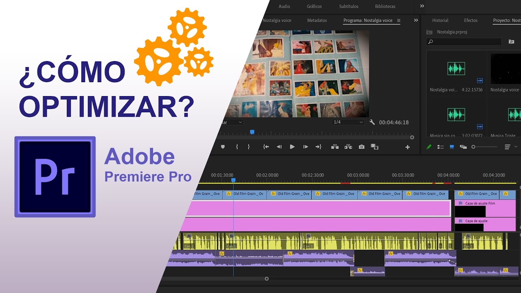Click the volume keyframe at the purple audio clip's end
Screen dimensions: 521x293
[x=450, y=260]
